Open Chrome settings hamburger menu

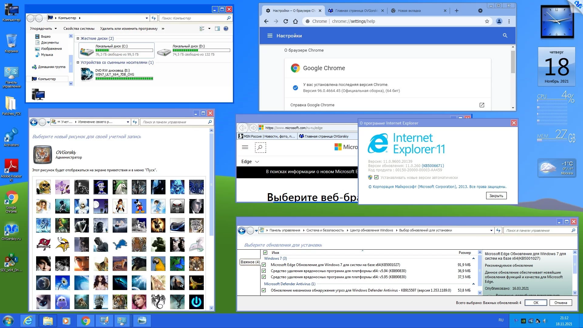270,36
